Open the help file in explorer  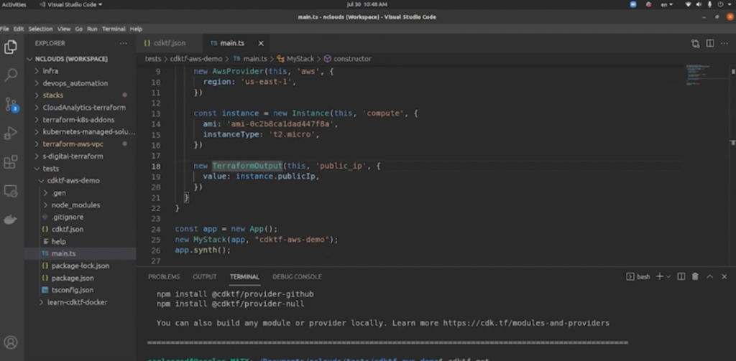click(x=80, y=241)
